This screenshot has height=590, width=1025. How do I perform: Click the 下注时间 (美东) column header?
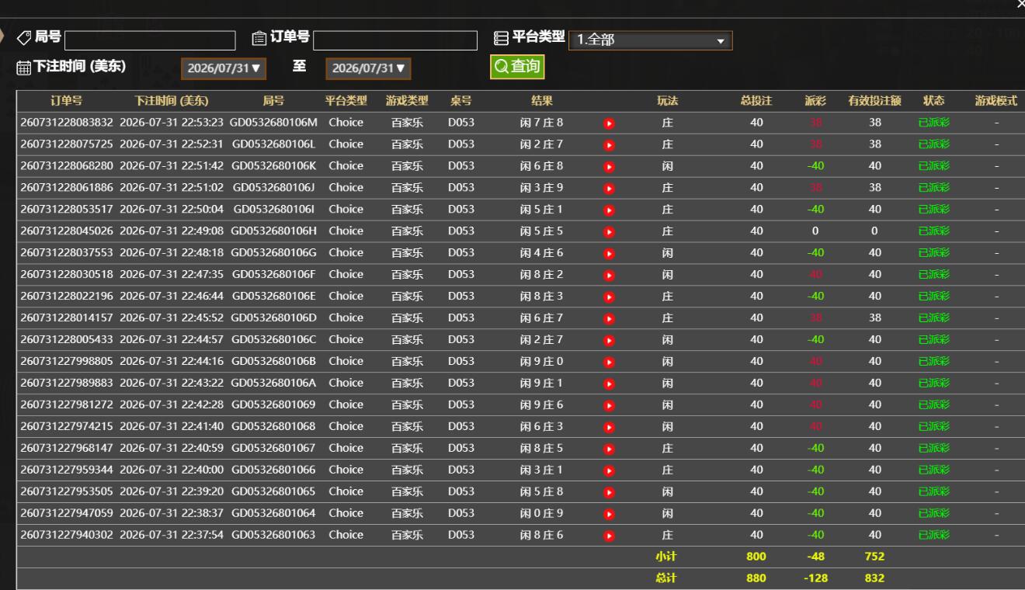click(171, 101)
